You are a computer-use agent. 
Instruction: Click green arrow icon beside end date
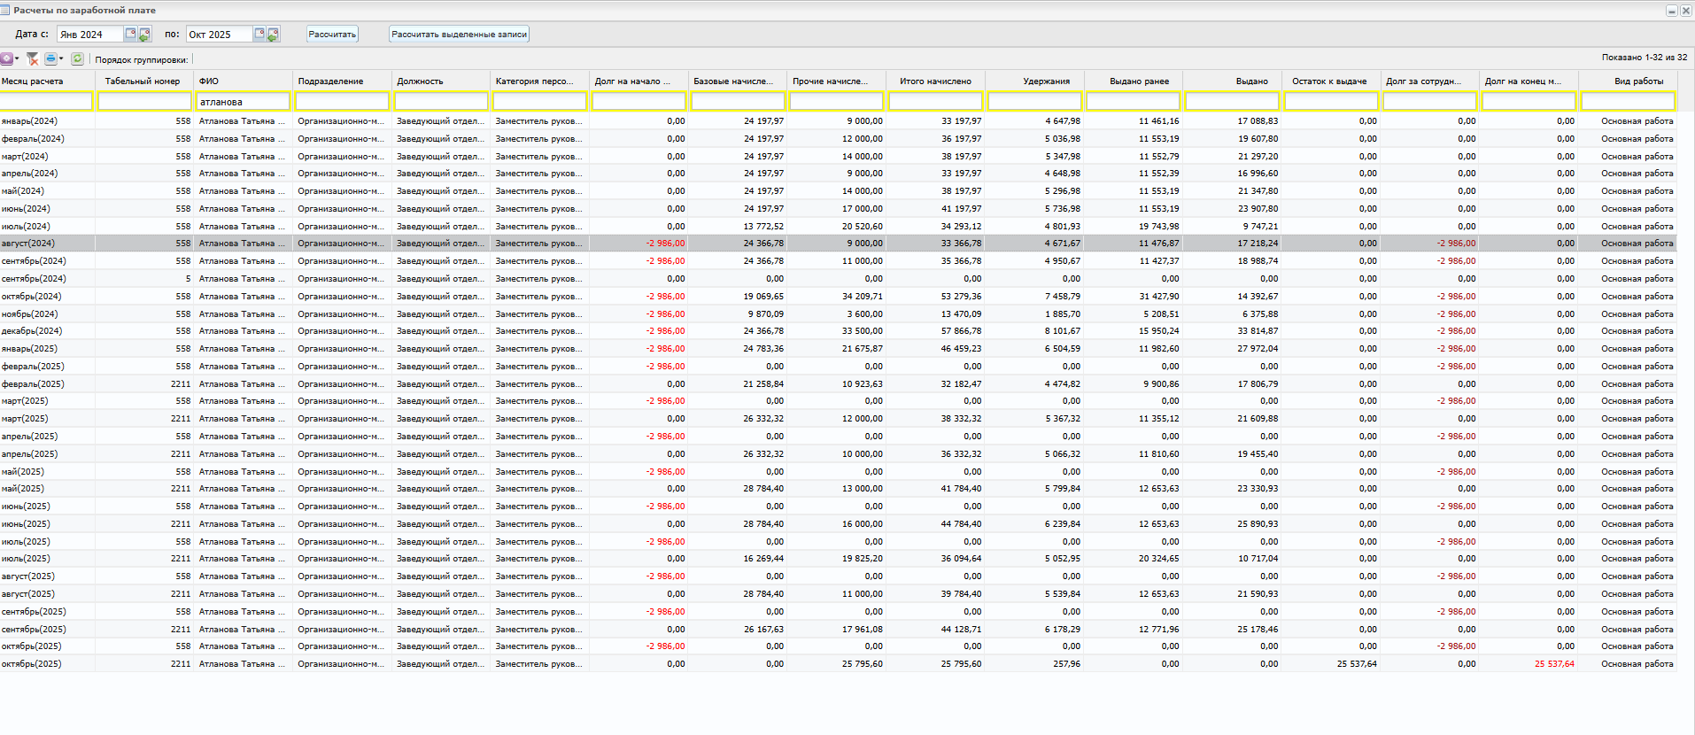coord(274,35)
